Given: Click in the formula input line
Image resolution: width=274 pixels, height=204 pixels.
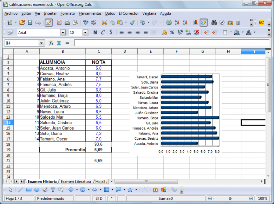Looking at the screenshot, I should coord(171,43).
